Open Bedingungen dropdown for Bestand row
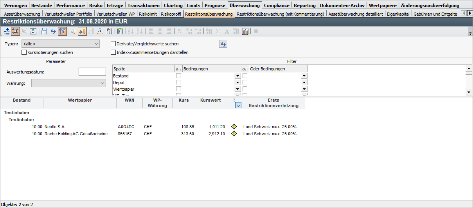The height and width of the screenshot is (208, 473). pyautogui.click(x=237, y=76)
